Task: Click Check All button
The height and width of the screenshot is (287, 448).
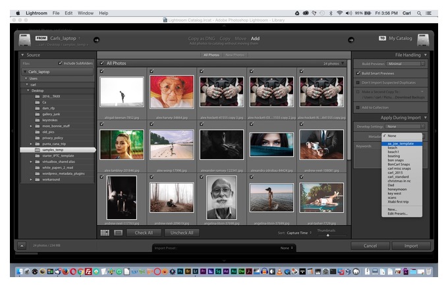Action: pos(144,233)
